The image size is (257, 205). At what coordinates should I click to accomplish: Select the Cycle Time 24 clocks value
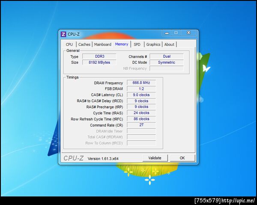(141, 113)
